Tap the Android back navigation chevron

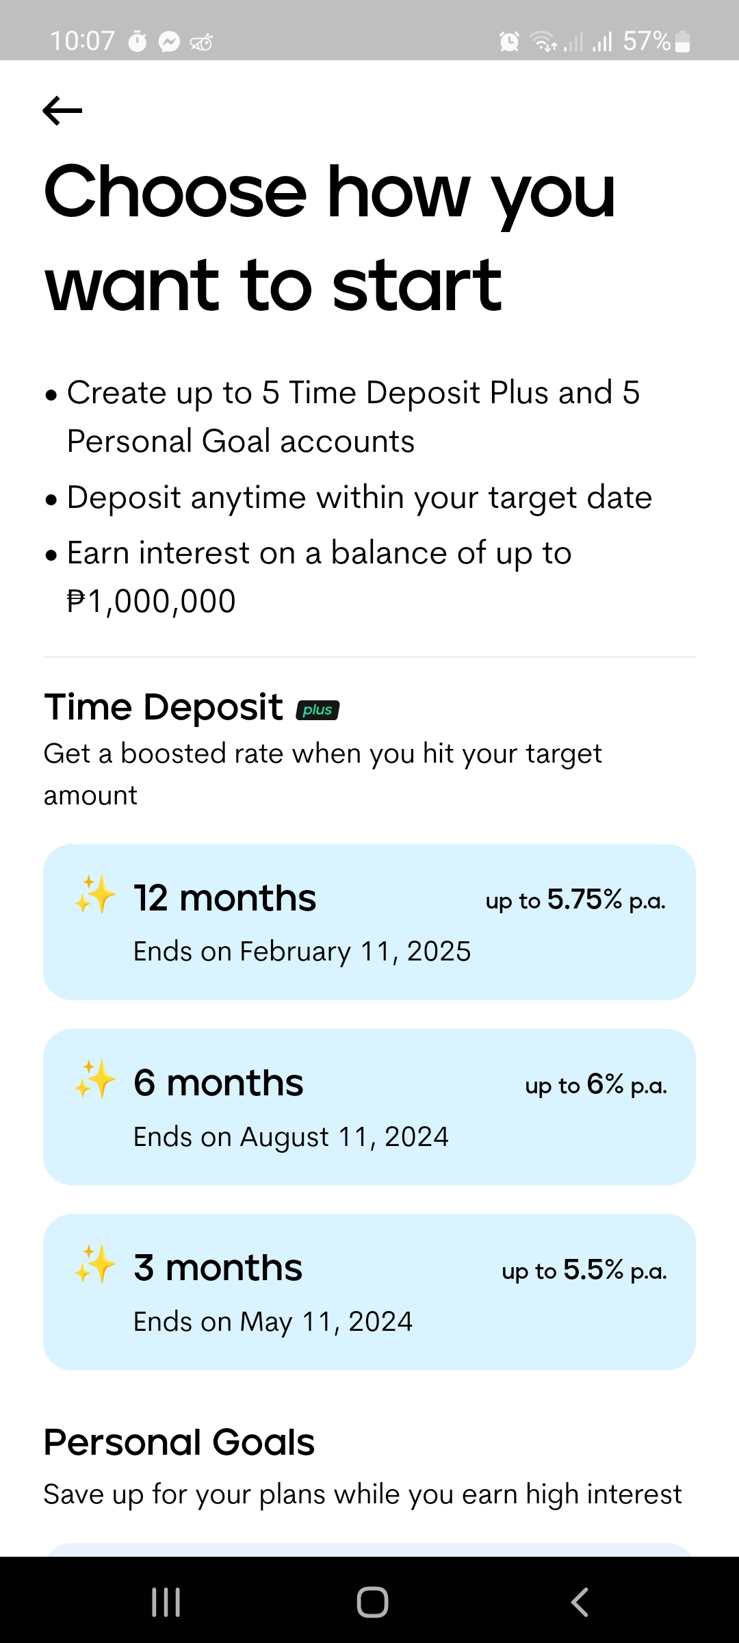point(580,1602)
